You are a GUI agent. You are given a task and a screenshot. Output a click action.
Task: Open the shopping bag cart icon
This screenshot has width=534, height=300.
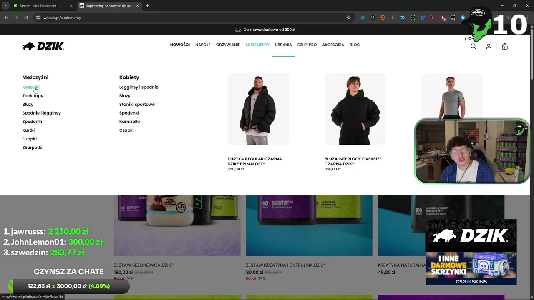[505, 46]
